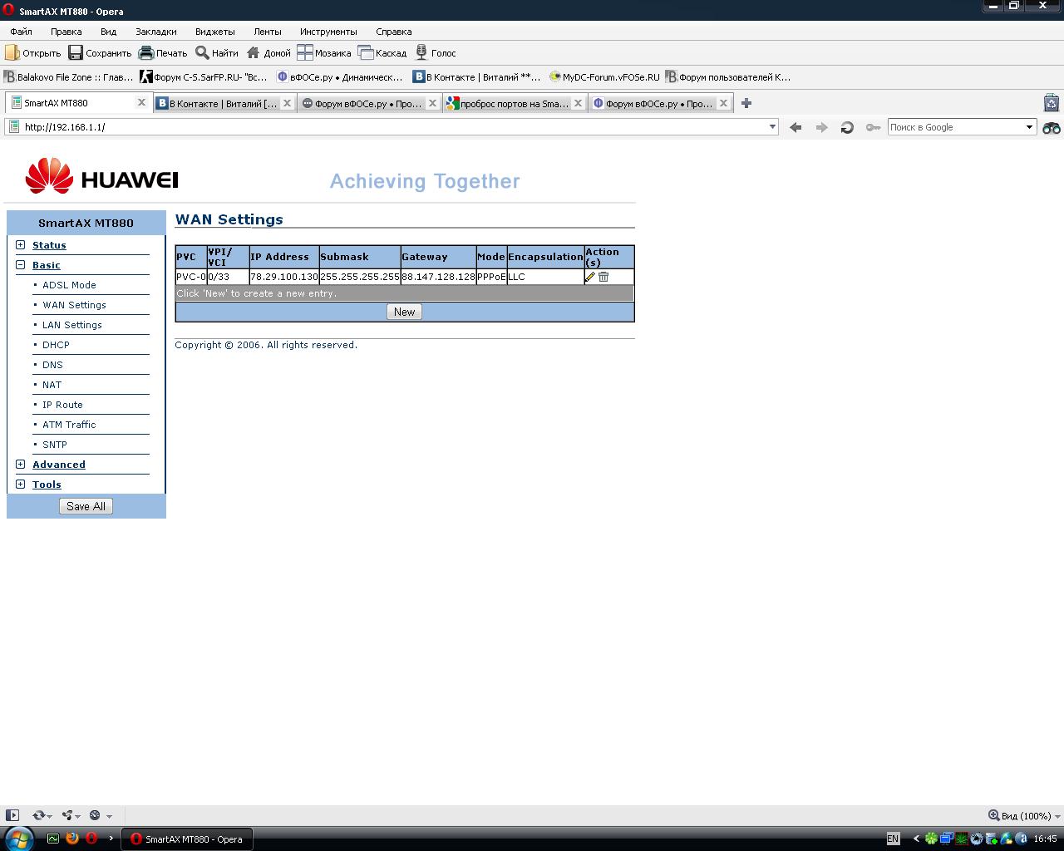The width and height of the screenshot is (1064, 851).
Task: Expand the Advanced tree section
Action: [21, 465]
